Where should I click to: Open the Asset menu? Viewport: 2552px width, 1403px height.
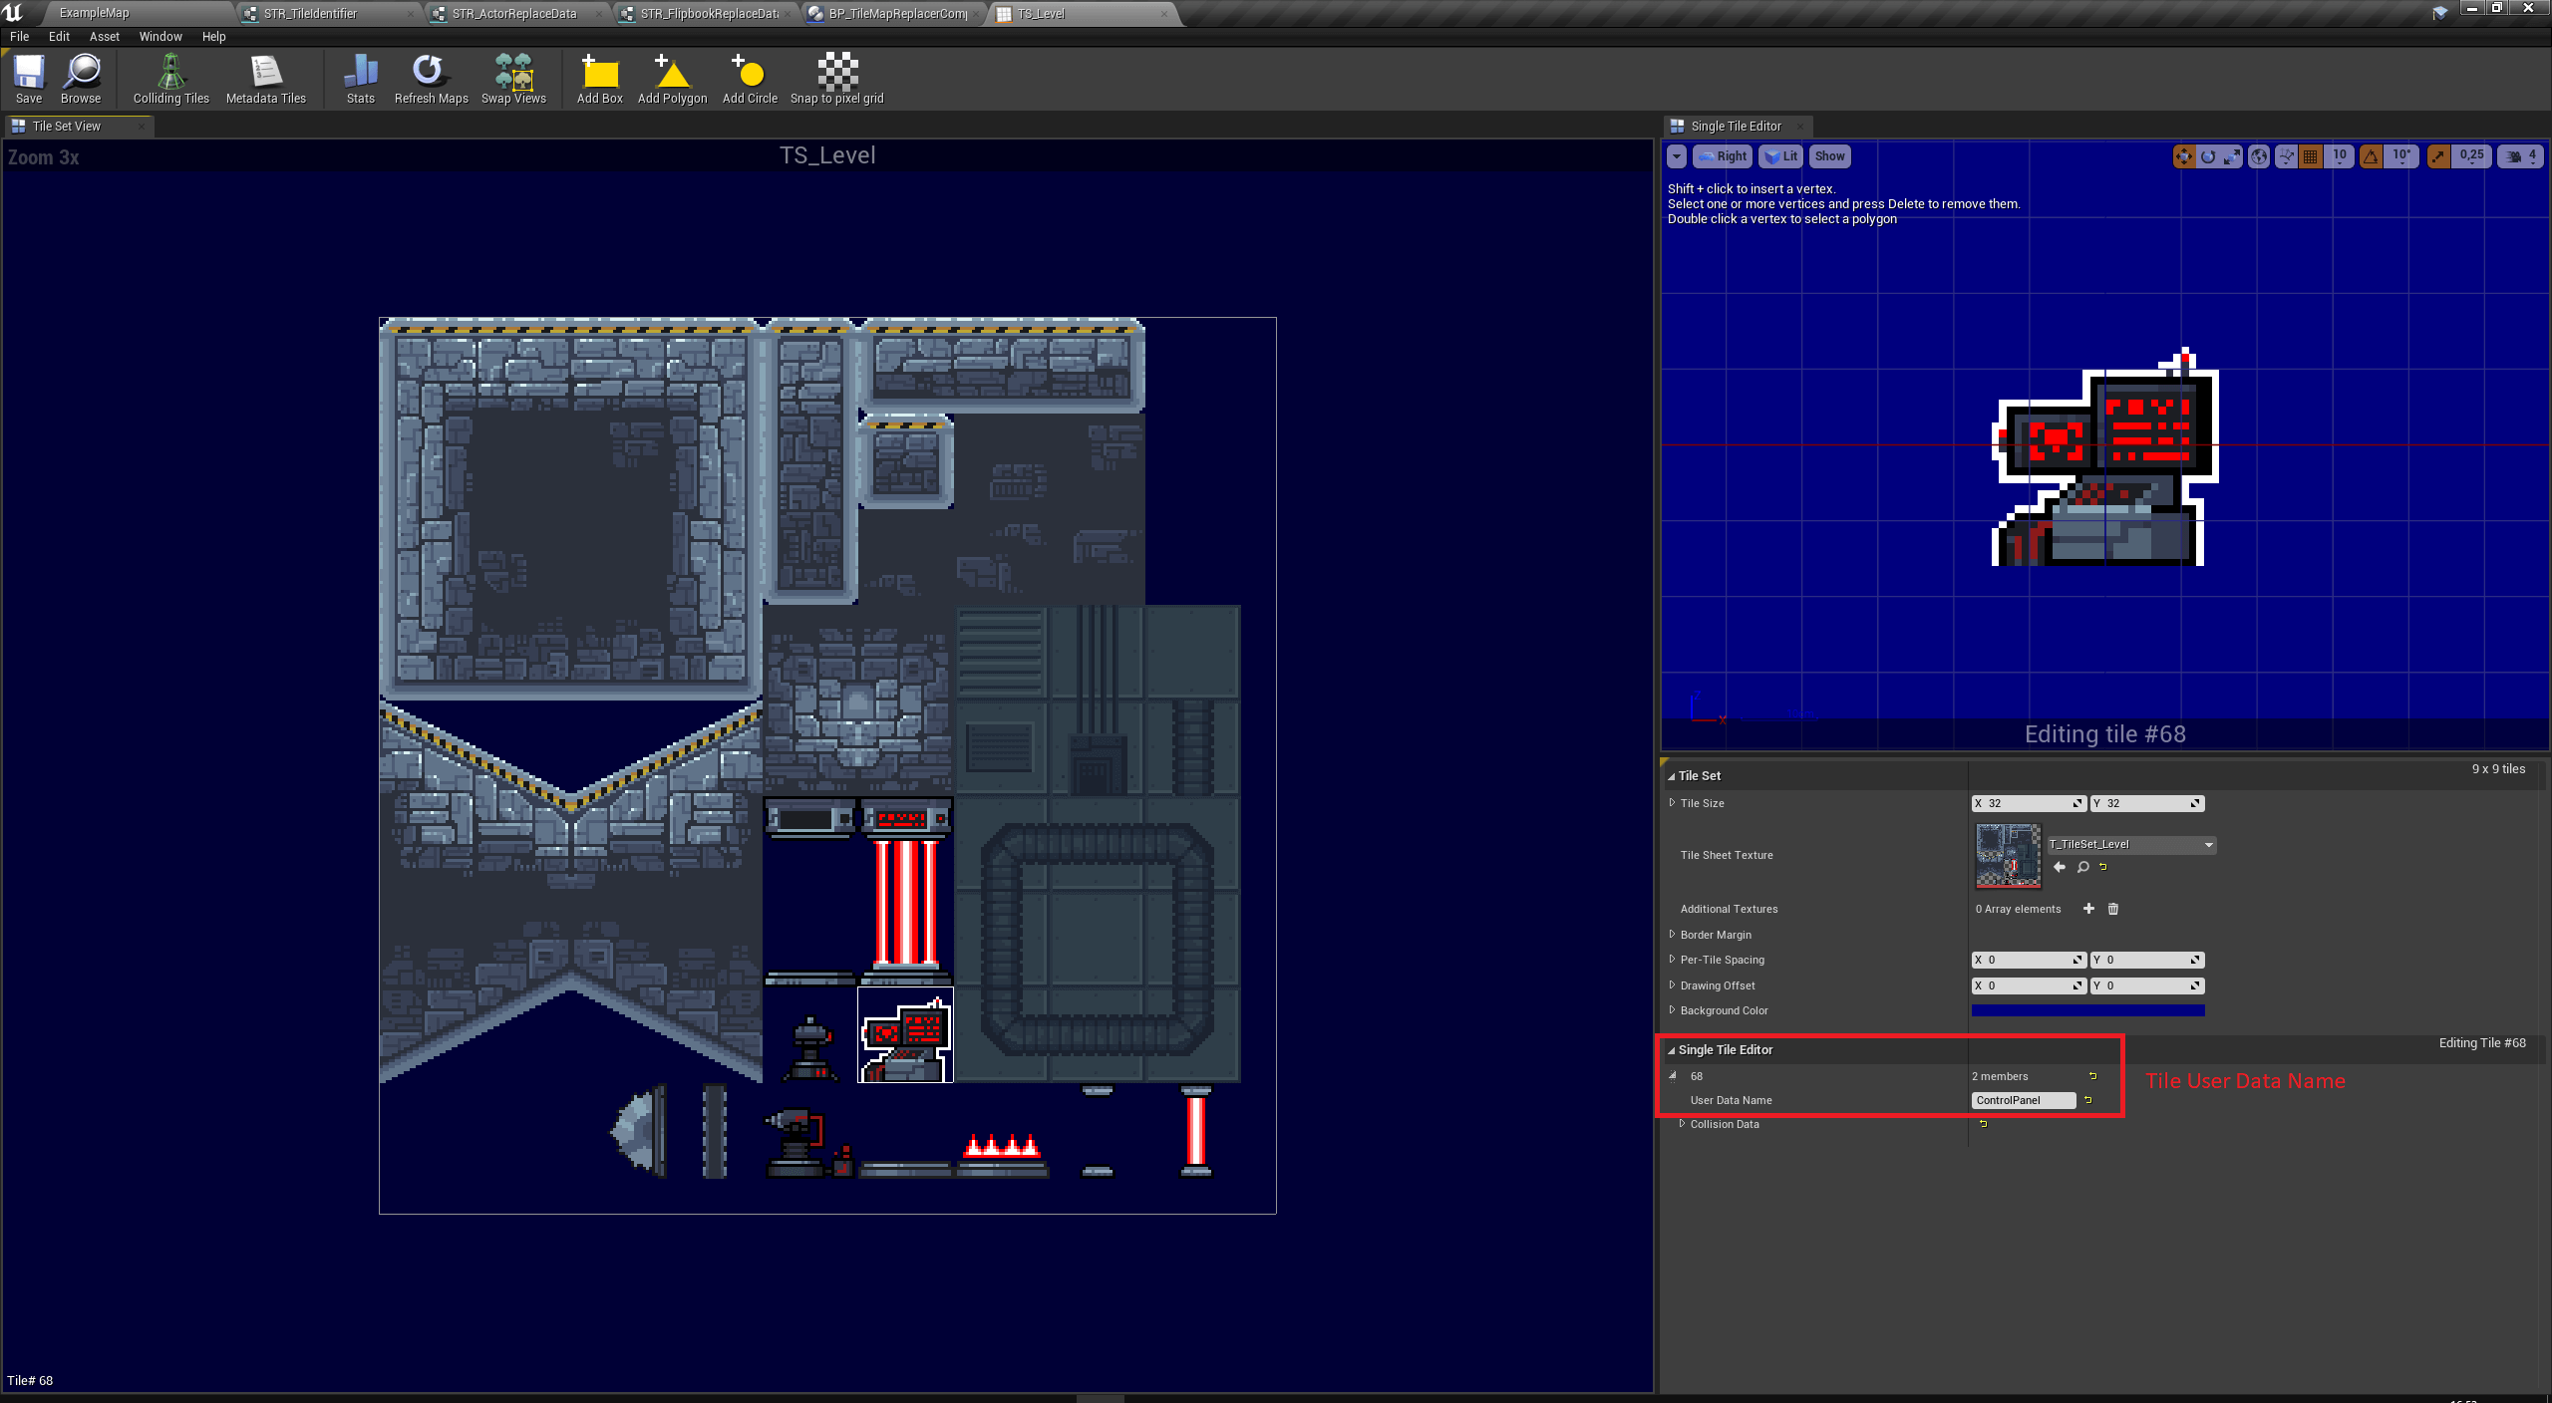pos(104,37)
